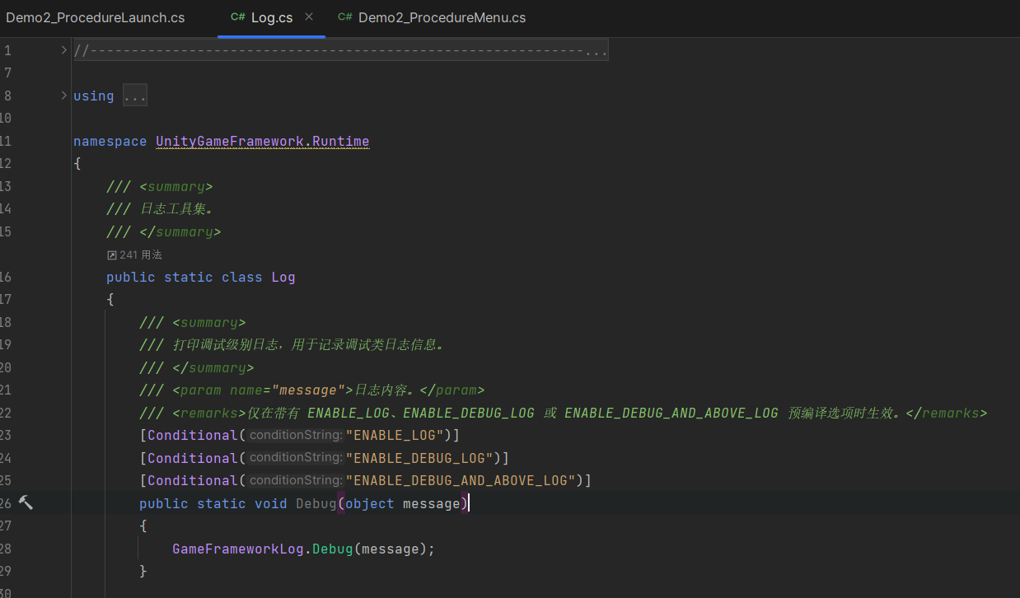The height and width of the screenshot is (598, 1020).
Task: Click the class name Log on line 16
Action: tap(283, 278)
